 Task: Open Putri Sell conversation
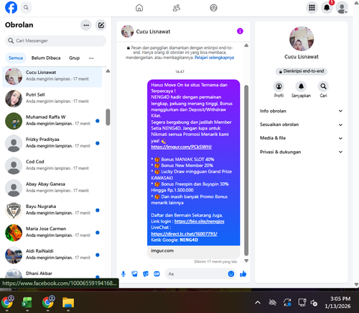(x=52, y=98)
